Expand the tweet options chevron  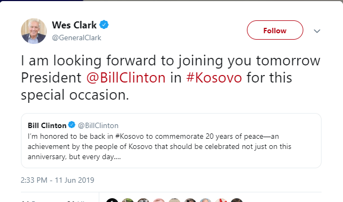pos(317,31)
